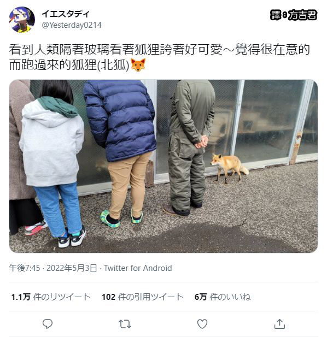View the 6万 likes list
The image size is (327, 337).
point(223,297)
